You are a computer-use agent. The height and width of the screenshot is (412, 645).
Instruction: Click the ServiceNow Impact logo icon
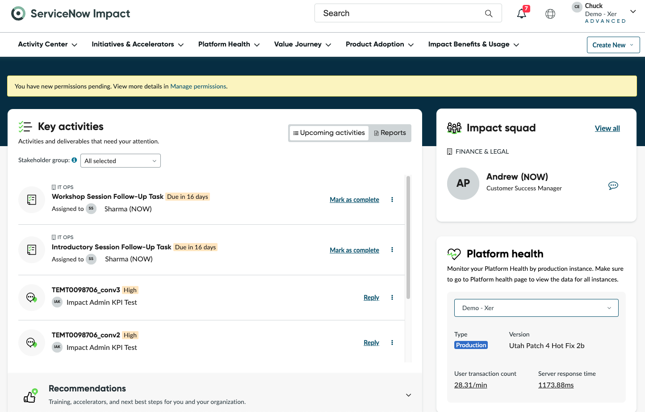[18, 13]
